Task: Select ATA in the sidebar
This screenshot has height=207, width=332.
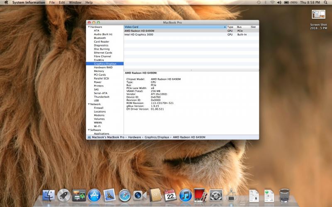Action: coord(97,31)
